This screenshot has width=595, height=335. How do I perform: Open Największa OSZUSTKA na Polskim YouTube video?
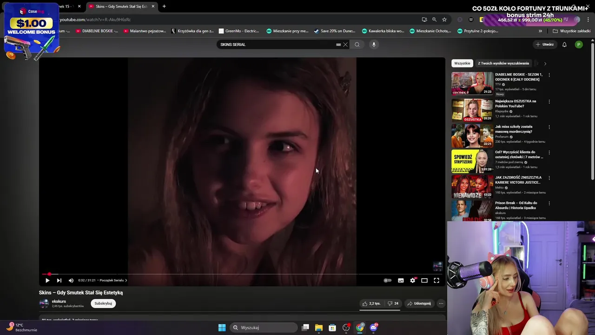point(516,103)
